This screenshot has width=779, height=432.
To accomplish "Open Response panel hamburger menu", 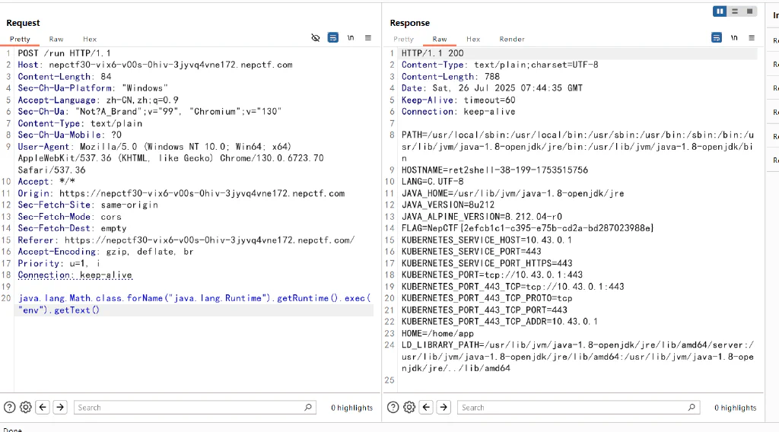I will [x=752, y=38].
